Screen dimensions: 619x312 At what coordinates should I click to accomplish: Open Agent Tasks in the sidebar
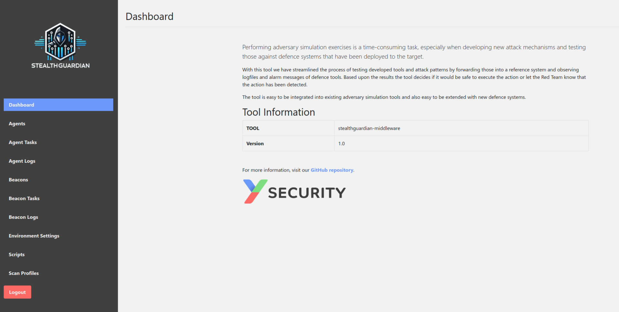pos(23,142)
